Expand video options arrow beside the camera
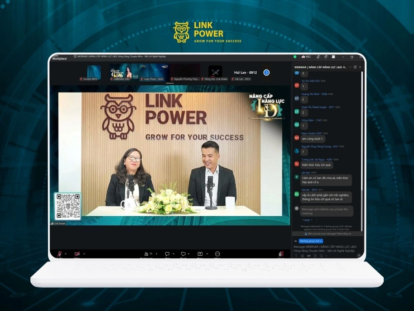Image resolution: width=414 pixels, height=311 pixels. click(x=84, y=254)
